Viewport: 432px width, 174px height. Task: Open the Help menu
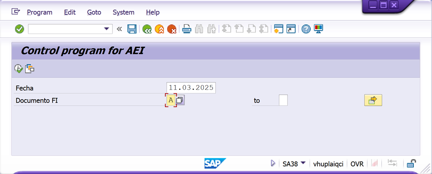(152, 12)
